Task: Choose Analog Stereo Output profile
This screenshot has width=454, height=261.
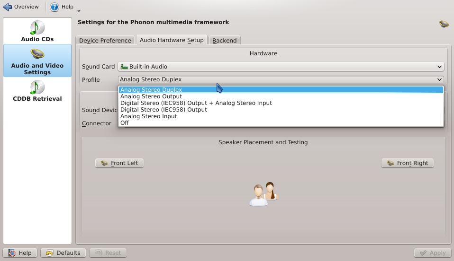Action: coord(281,96)
